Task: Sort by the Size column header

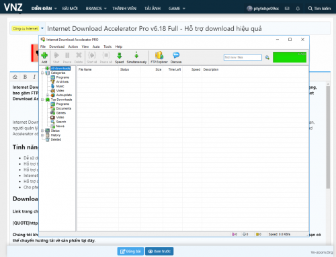Action: coord(152,69)
